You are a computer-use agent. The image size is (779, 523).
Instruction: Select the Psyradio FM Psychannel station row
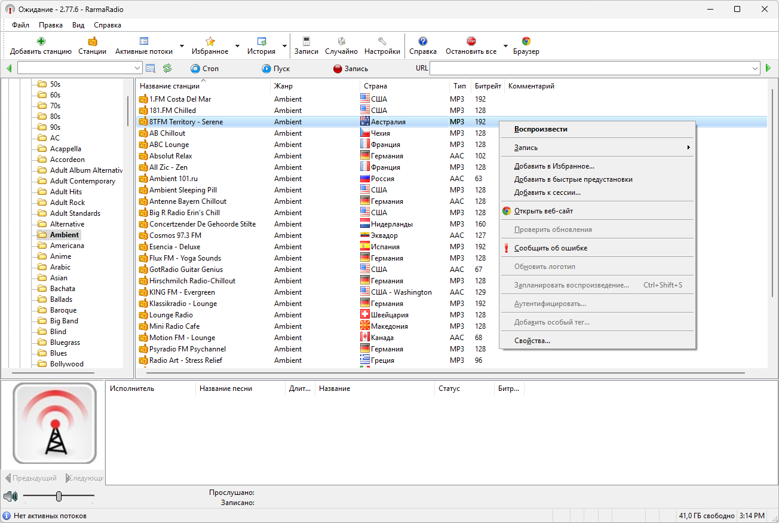click(452, 349)
